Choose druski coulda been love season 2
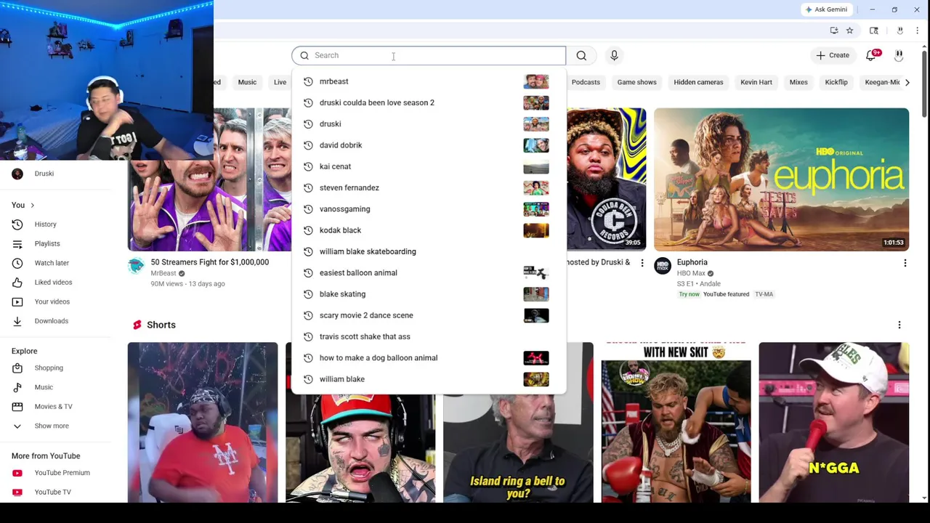This screenshot has height=523, width=930. tap(429, 102)
